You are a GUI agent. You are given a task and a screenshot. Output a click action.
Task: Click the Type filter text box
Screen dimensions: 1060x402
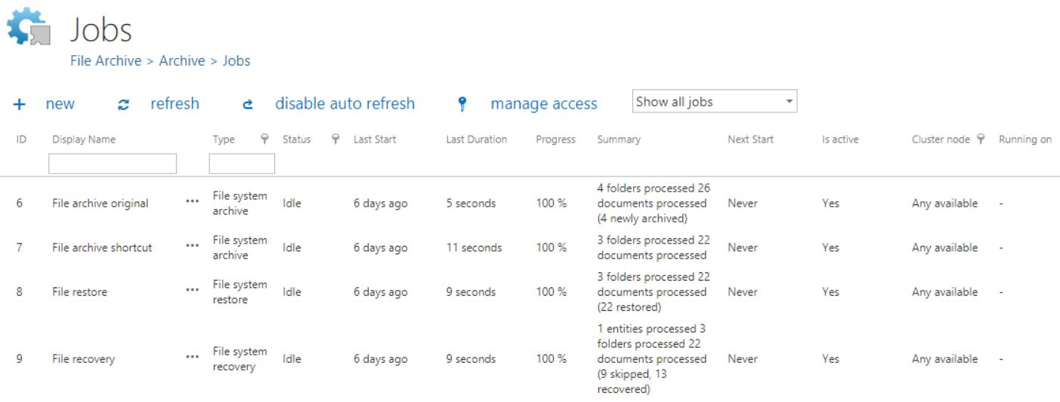click(242, 164)
